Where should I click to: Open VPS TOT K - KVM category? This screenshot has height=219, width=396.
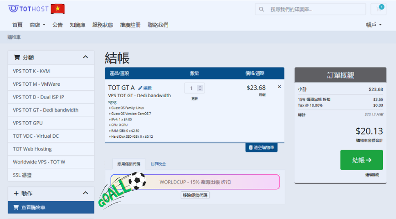click(x=51, y=71)
